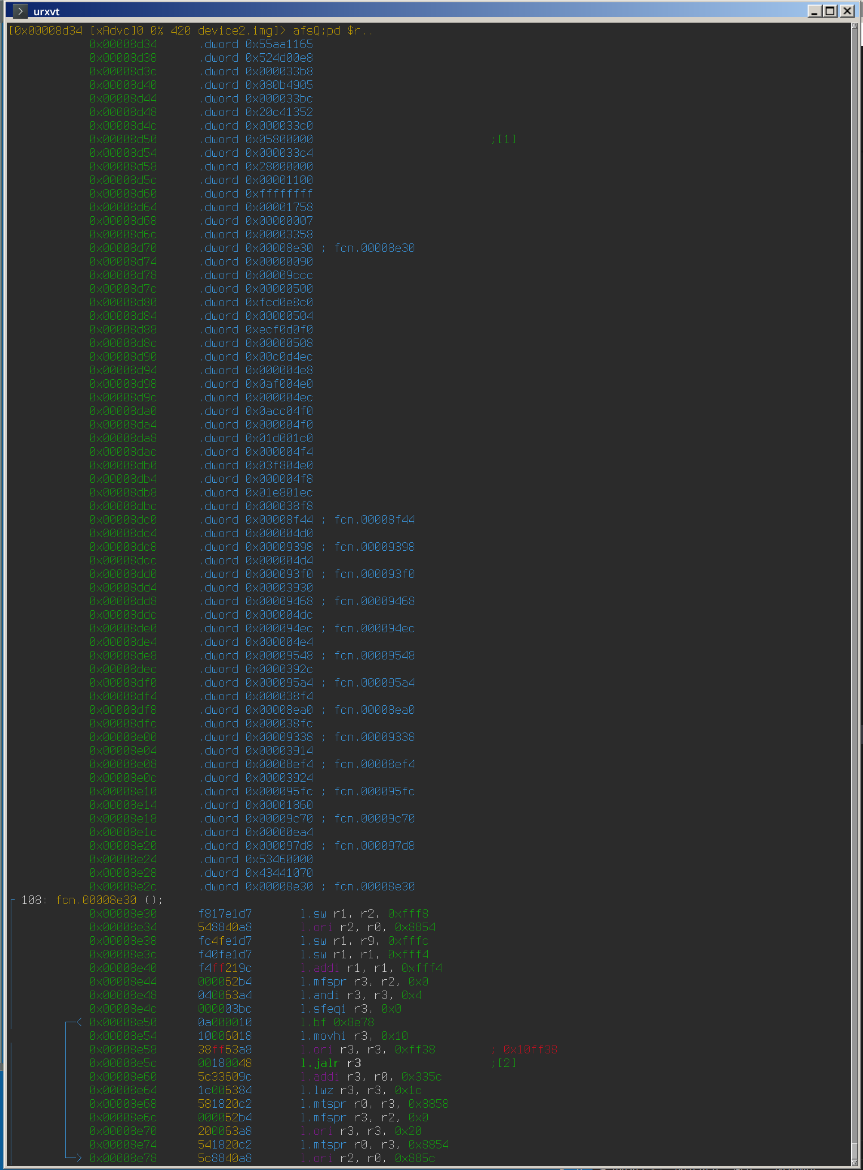Click the value "0x20c41352"
The image size is (863, 1170).
(x=279, y=112)
